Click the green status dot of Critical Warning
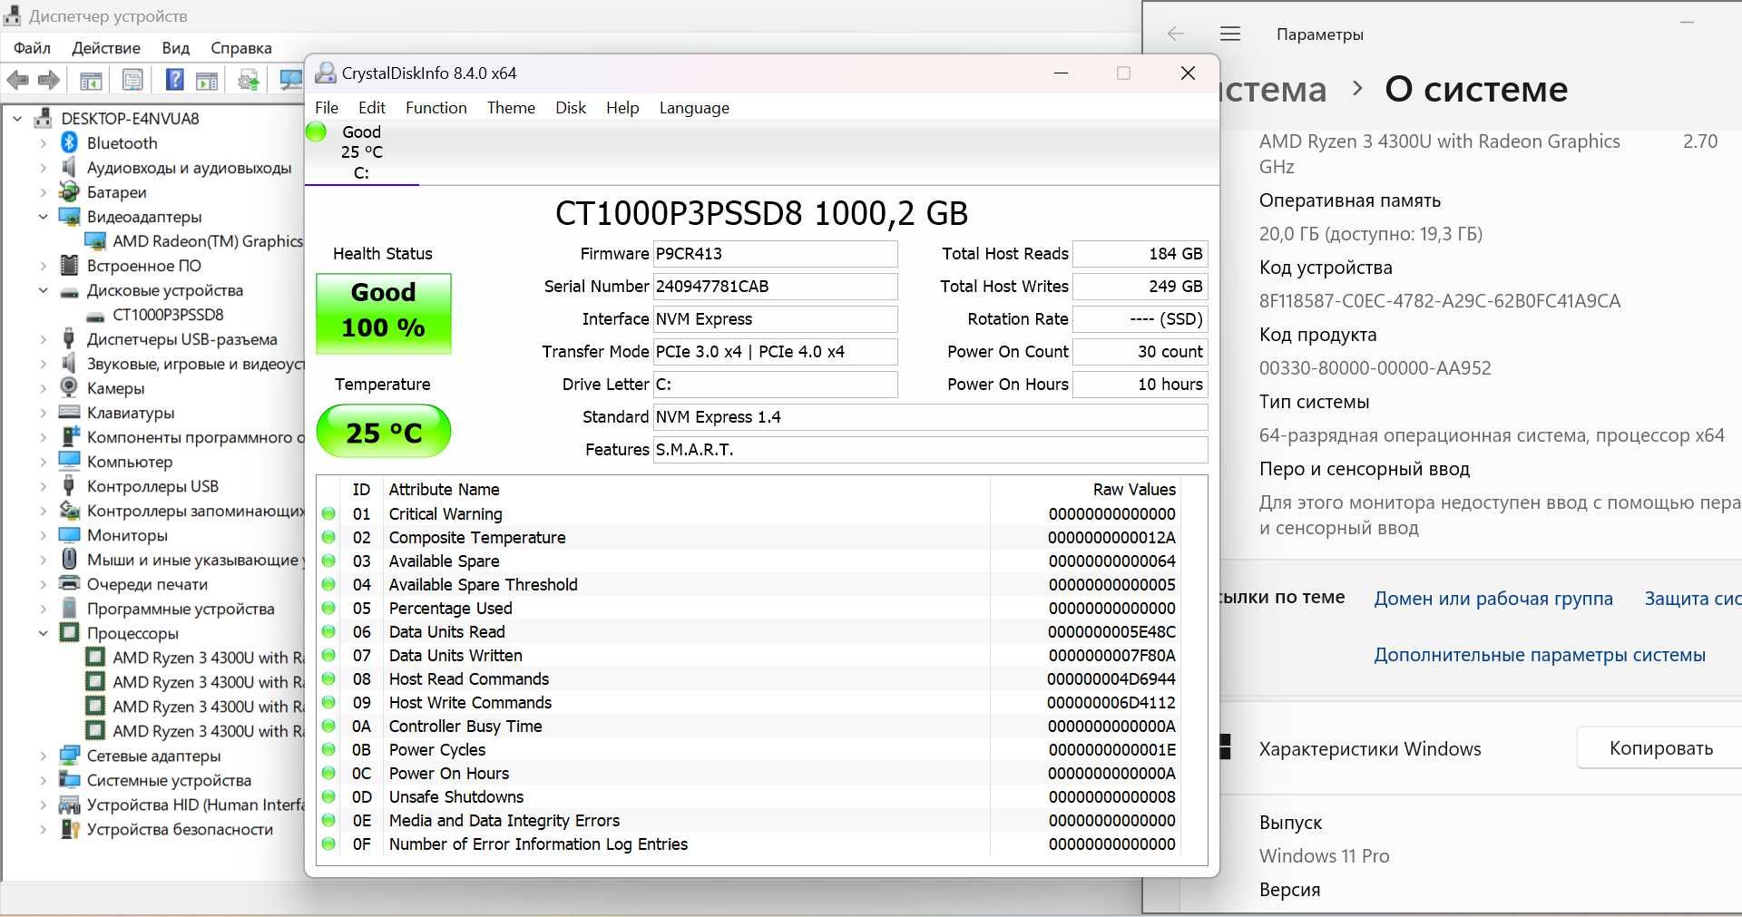The width and height of the screenshot is (1742, 917). (x=328, y=513)
